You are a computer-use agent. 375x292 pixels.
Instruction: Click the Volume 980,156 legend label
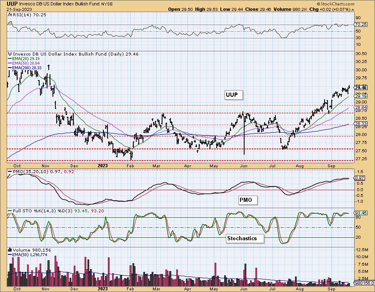click(x=32, y=250)
